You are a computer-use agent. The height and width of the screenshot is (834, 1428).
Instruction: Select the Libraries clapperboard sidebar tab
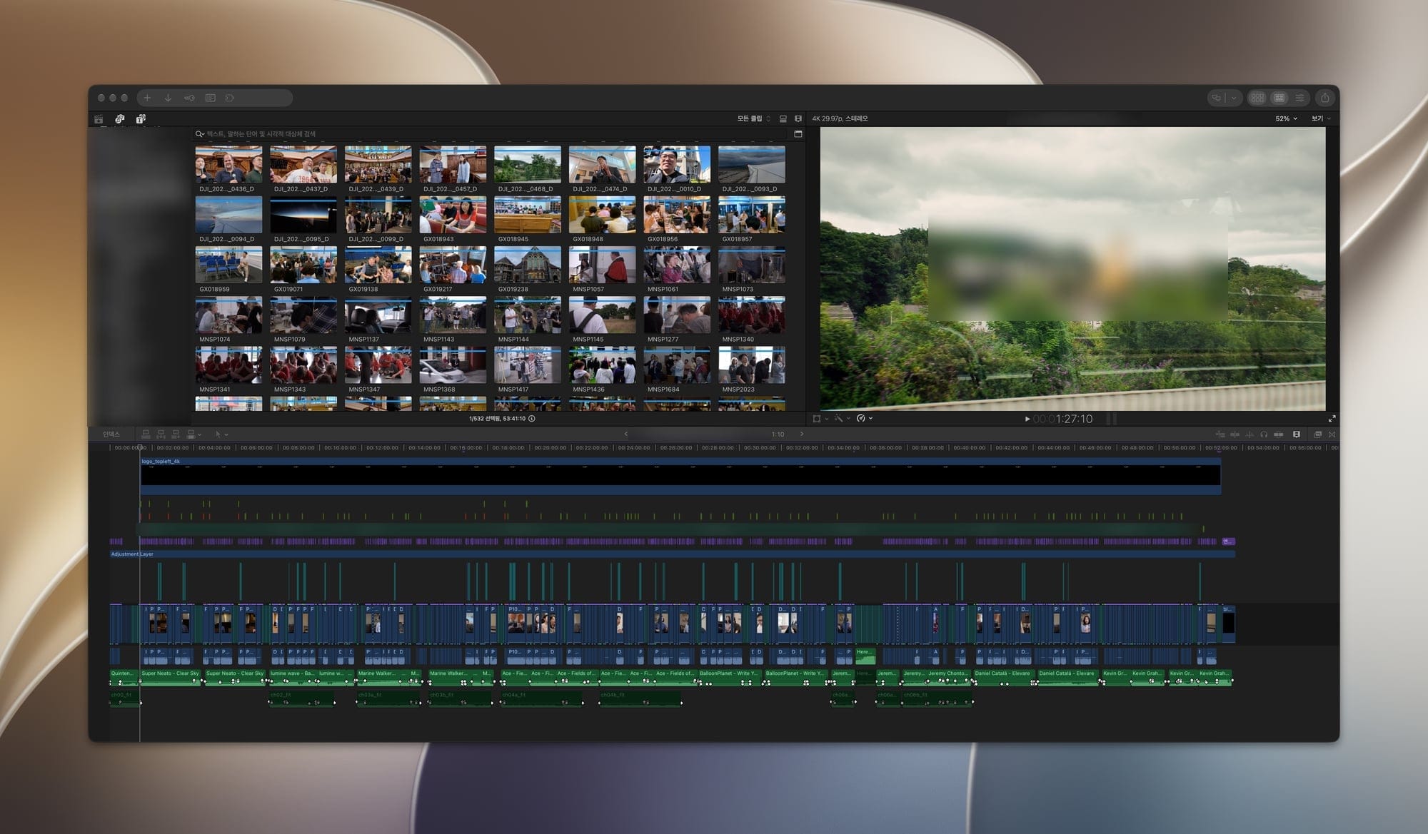99,118
